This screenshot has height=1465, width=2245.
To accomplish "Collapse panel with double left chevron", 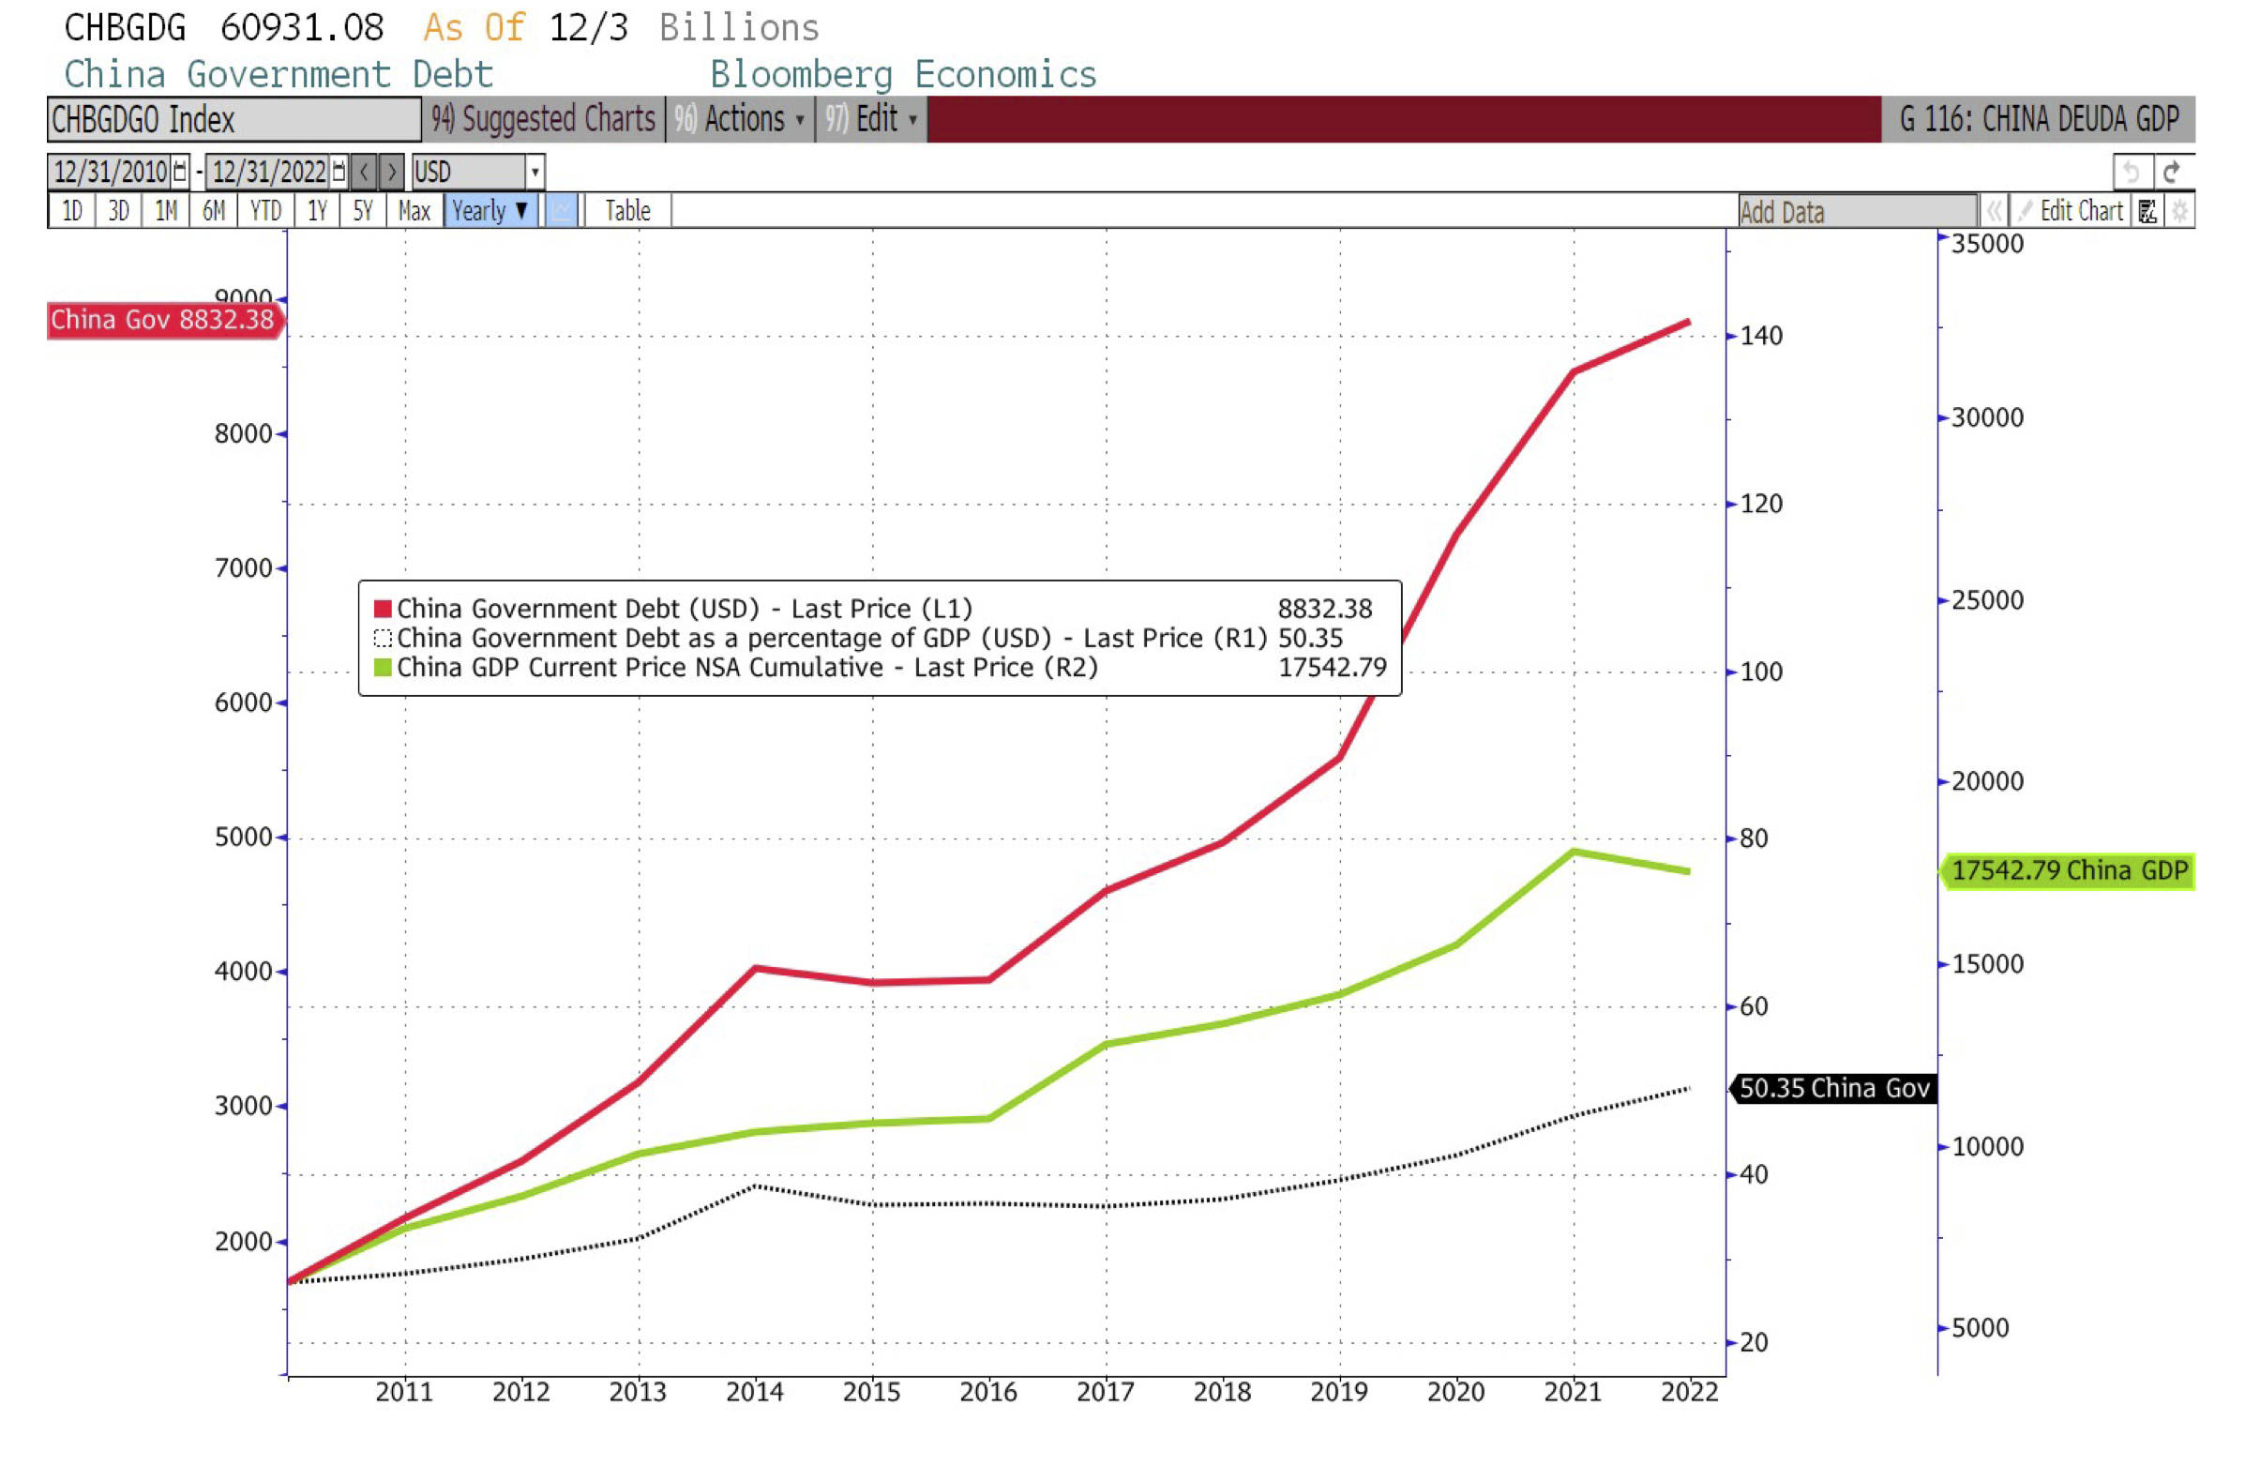I will click(1993, 210).
